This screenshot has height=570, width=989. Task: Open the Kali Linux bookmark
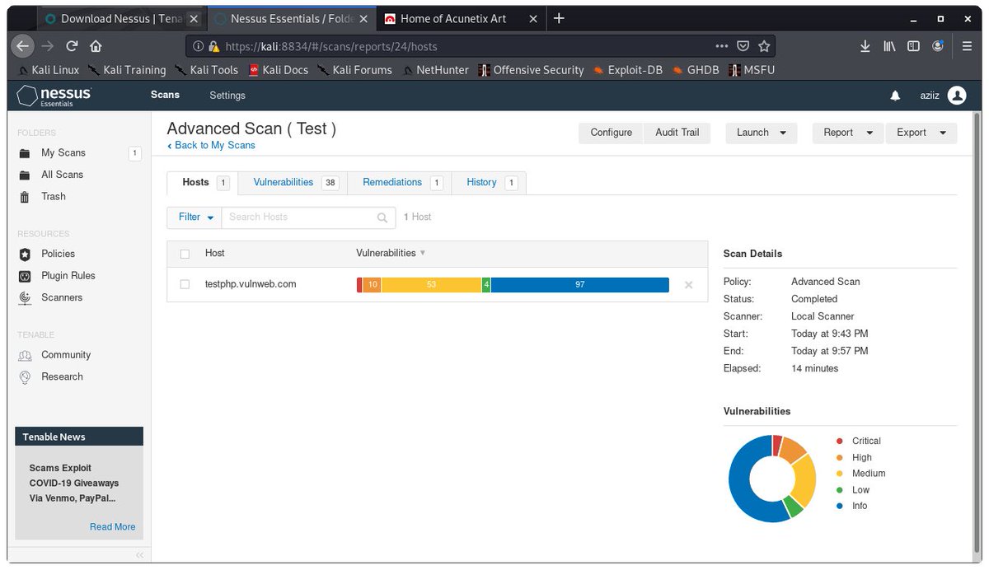[x=49, y=70]
